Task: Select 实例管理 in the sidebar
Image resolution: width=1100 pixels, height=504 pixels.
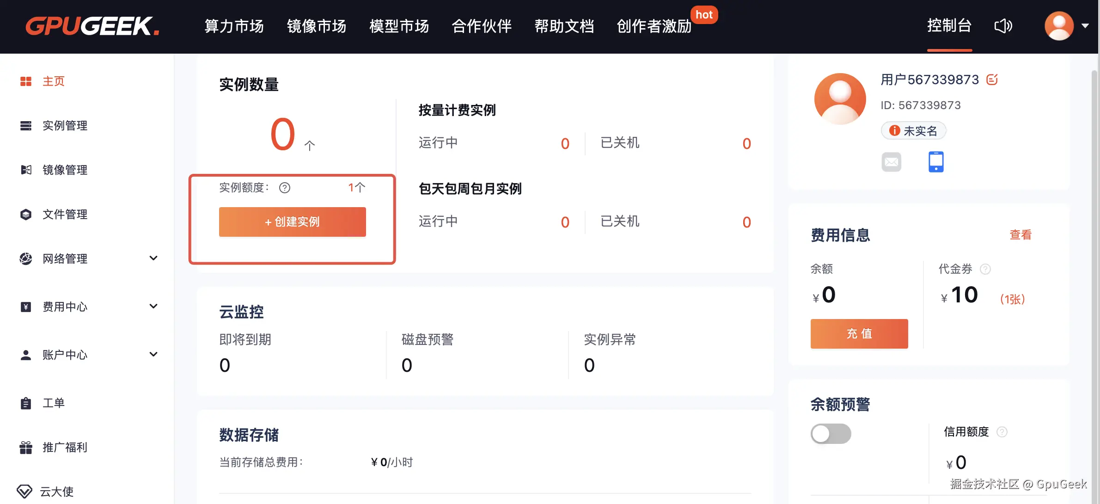Action: pos(65,126)
